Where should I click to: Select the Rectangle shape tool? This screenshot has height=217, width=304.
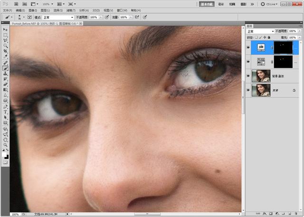5,123
